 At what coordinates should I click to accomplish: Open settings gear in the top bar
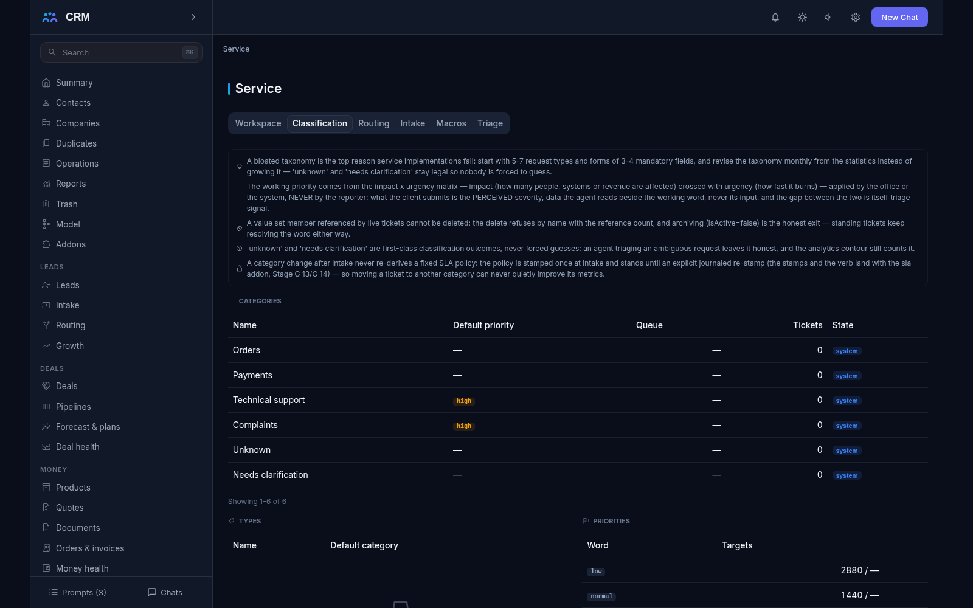[856, 17]
